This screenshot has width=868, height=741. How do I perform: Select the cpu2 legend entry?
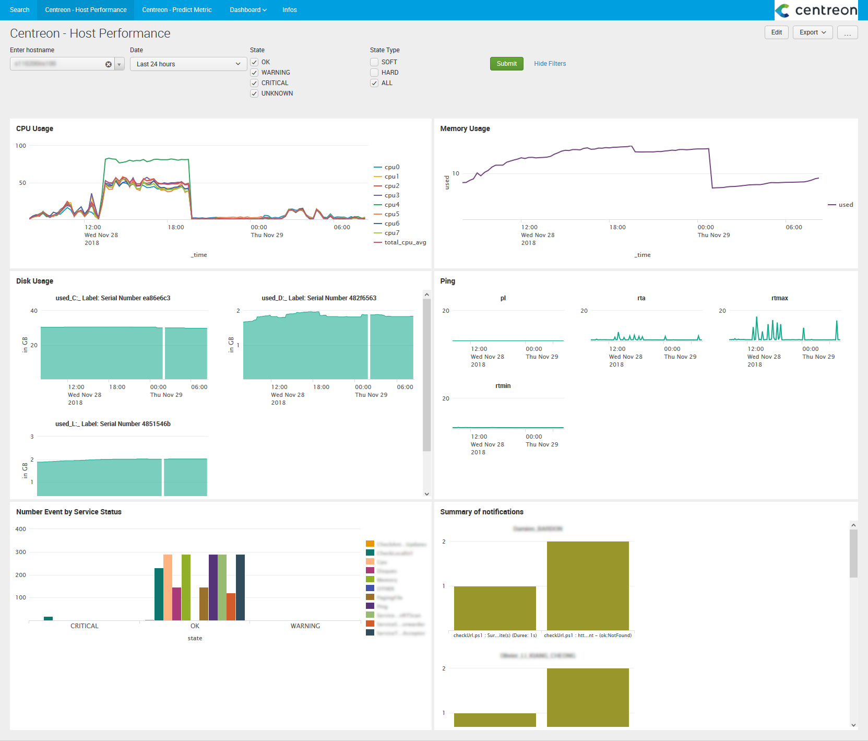(387, 186)
